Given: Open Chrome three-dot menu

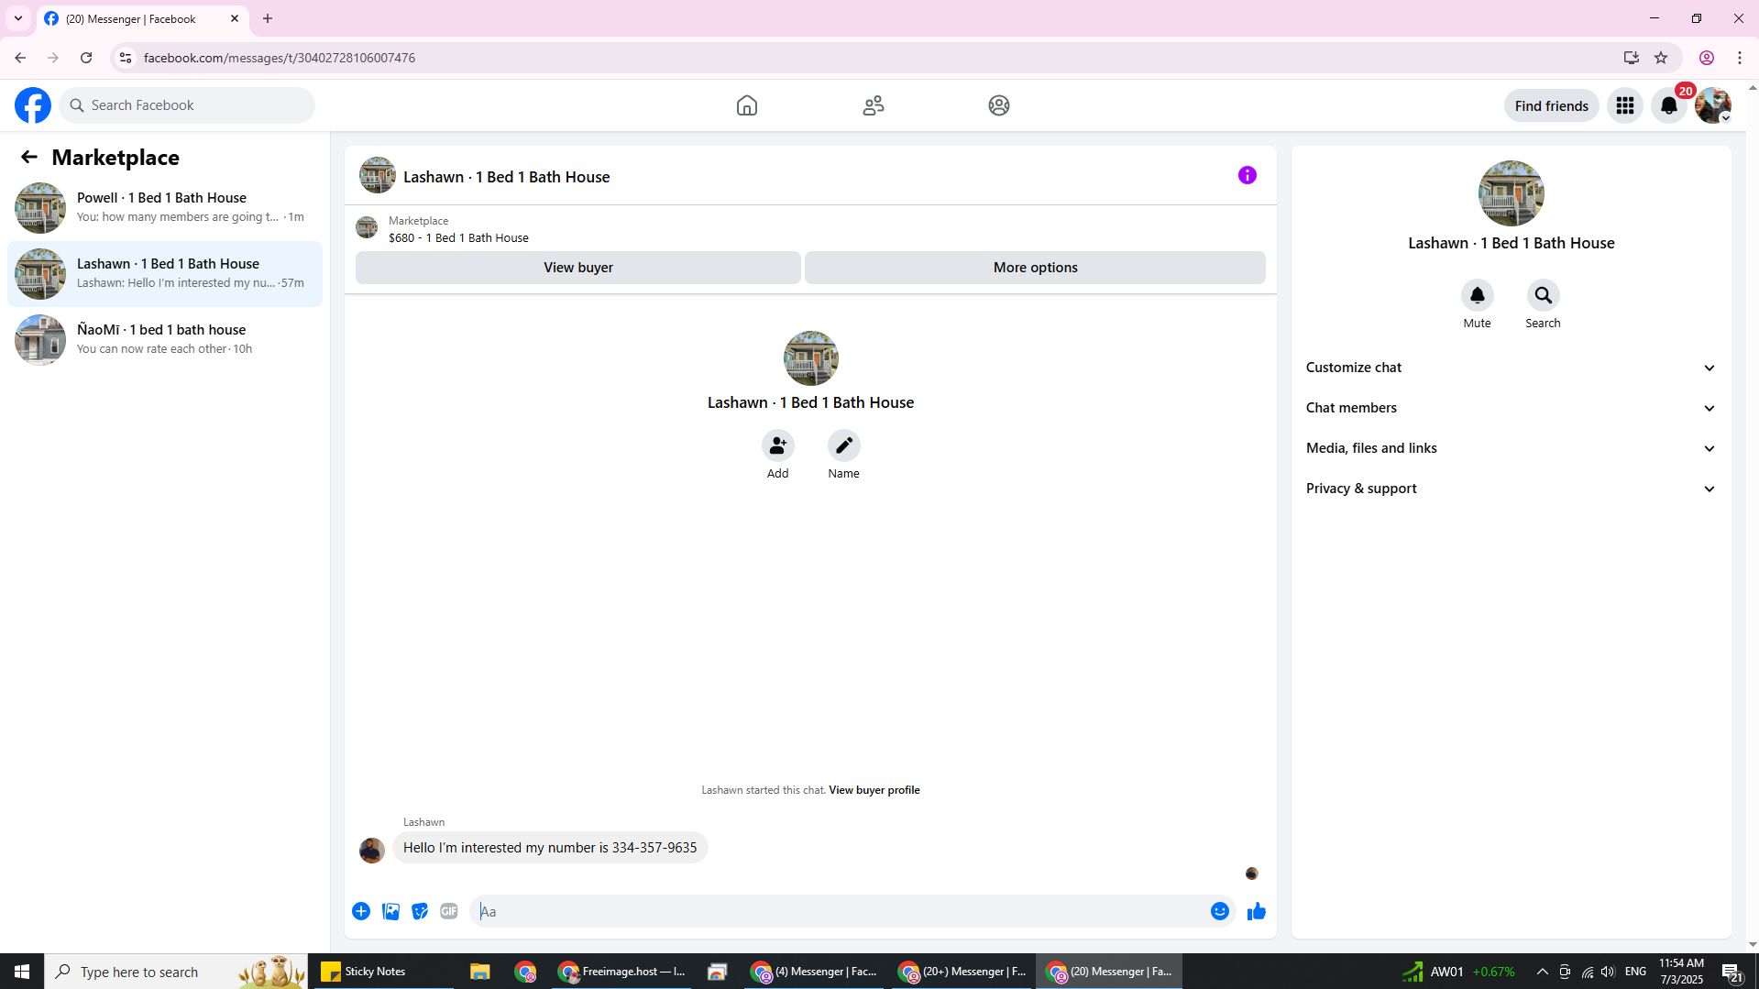Looking at the screenshot, I should [1739, 58].
